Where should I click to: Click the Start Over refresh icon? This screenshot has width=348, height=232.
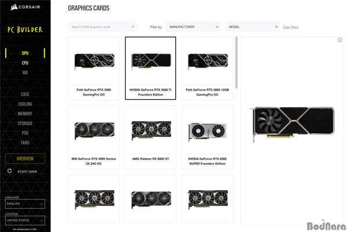(9, 171)
